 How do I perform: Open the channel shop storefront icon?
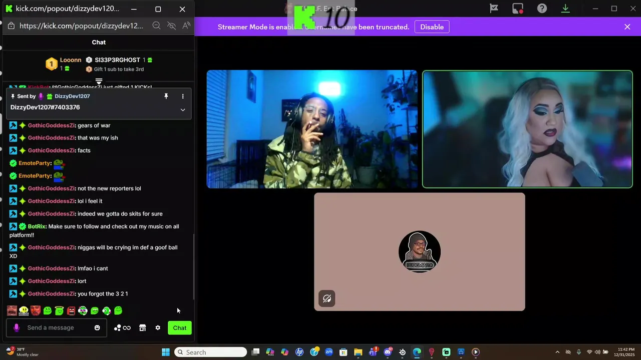coord(143,328)
